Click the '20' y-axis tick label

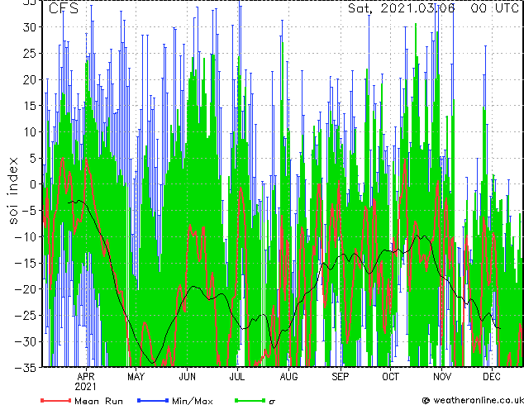pos(30,79)
